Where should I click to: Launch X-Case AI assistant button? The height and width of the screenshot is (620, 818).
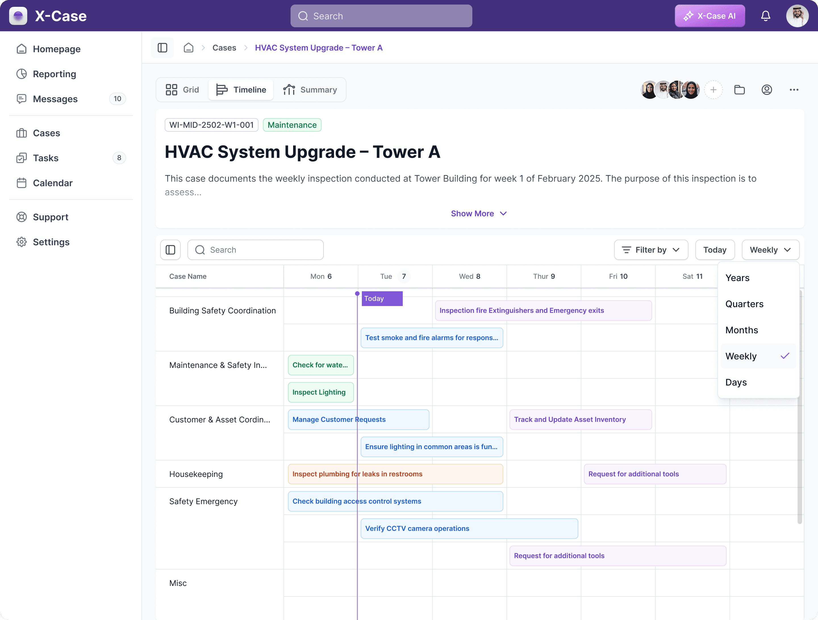point(709,16)
